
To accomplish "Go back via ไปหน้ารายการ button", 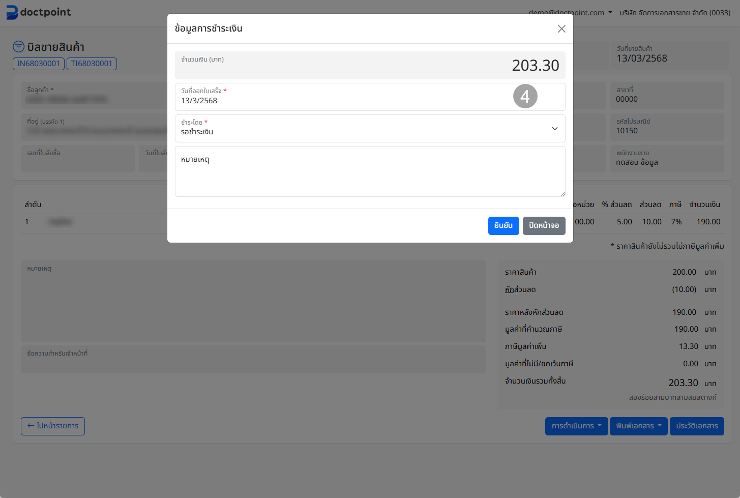I will (53, 426).
